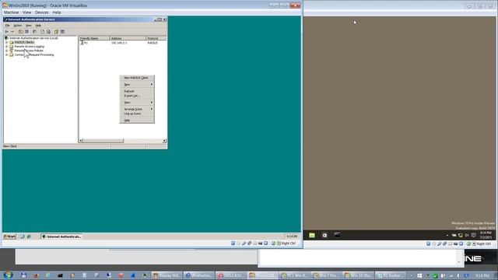Choose Export List in the context menu
Viewport: 498px width, 280px height.
click(137, 96)
